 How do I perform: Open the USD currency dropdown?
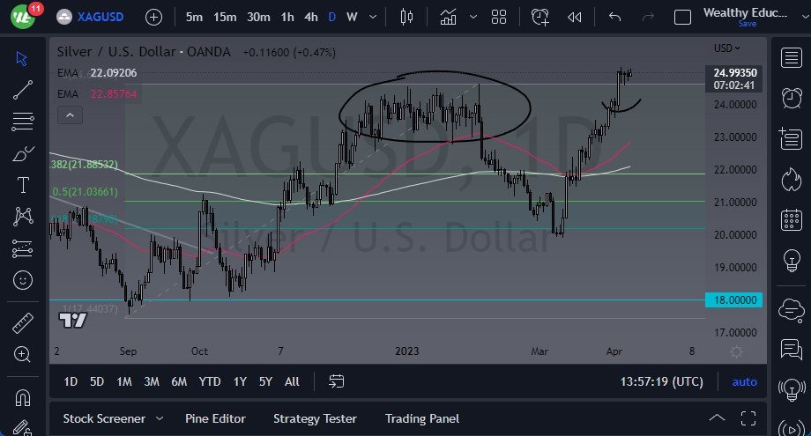(x=726, y=48)
